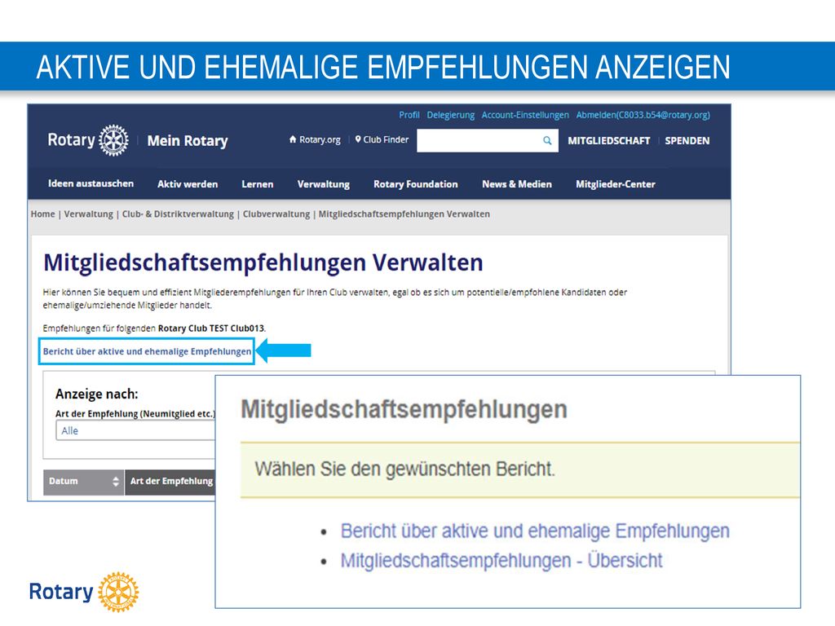
Task: Click the Mitgliedschaftsempfehlungen Verwalten breadcrumb
Action: pos(404,214)
